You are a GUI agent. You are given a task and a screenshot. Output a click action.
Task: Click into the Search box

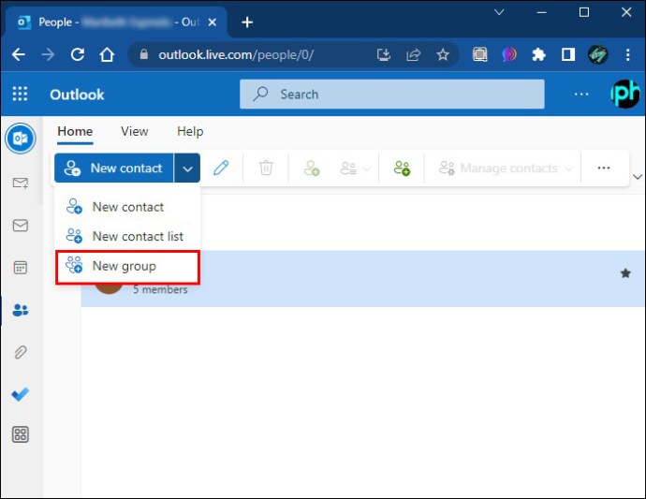coord(391,95)
